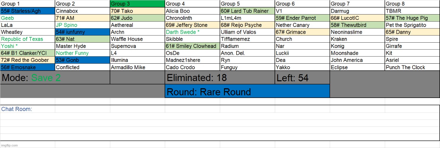This screenshot has height=148, width=440.
Task: Select the John America cell
Action: pos(357,60)
